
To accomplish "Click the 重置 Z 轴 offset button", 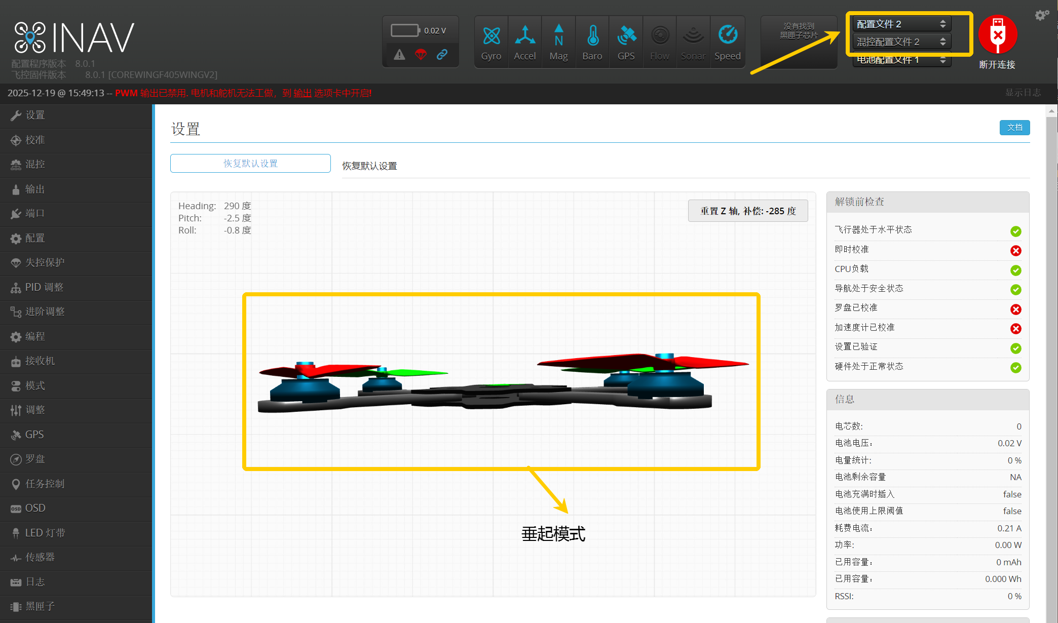I will point(747,211).
